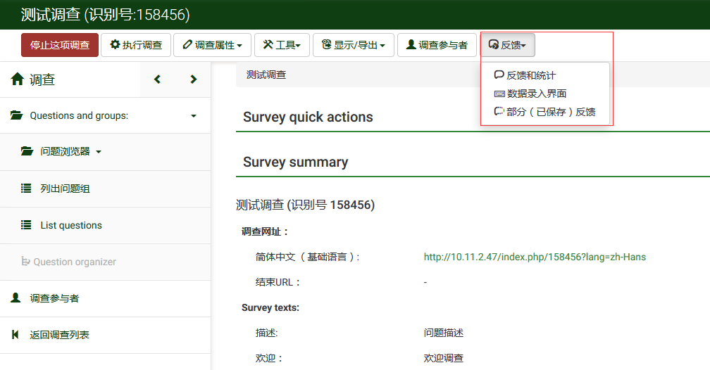Open the 工具 dropdown in the toolbar
This screenshot has width=710, height=370.
point(281,45)
